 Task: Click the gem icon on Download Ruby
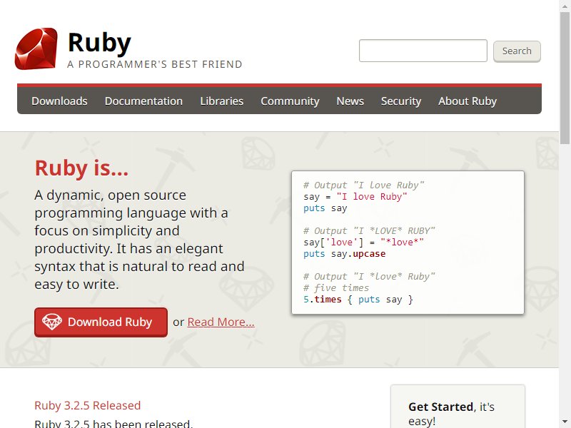[x=52, y=322]
